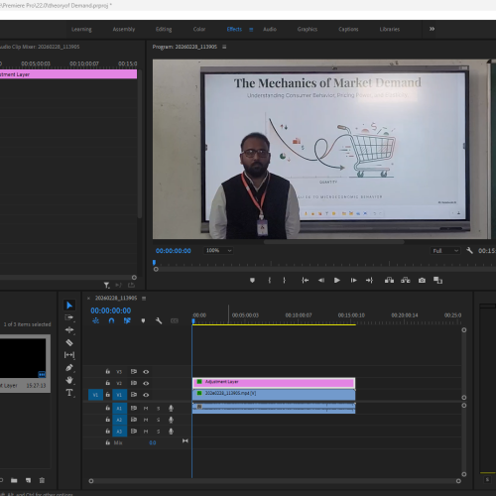Image resolution: width=496 pixels, height=496 pixels.
Task: Select the Hand tool
Action: [69, 380]
